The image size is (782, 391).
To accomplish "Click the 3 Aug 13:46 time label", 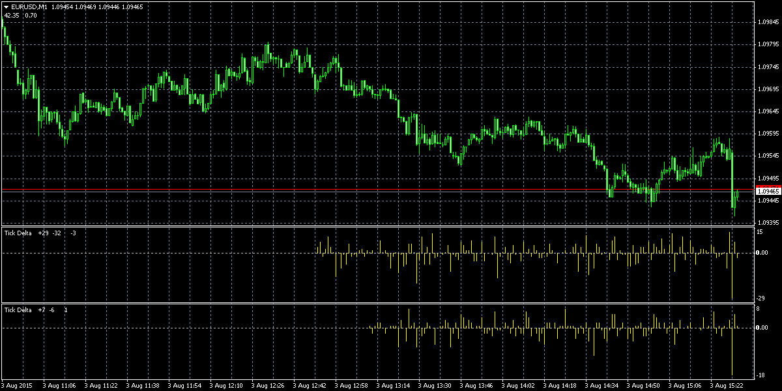I will point(476,385).
